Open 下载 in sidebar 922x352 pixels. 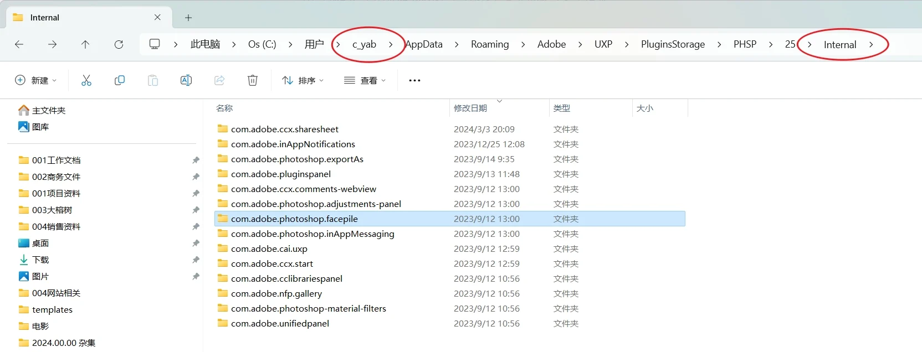point(34,260)
